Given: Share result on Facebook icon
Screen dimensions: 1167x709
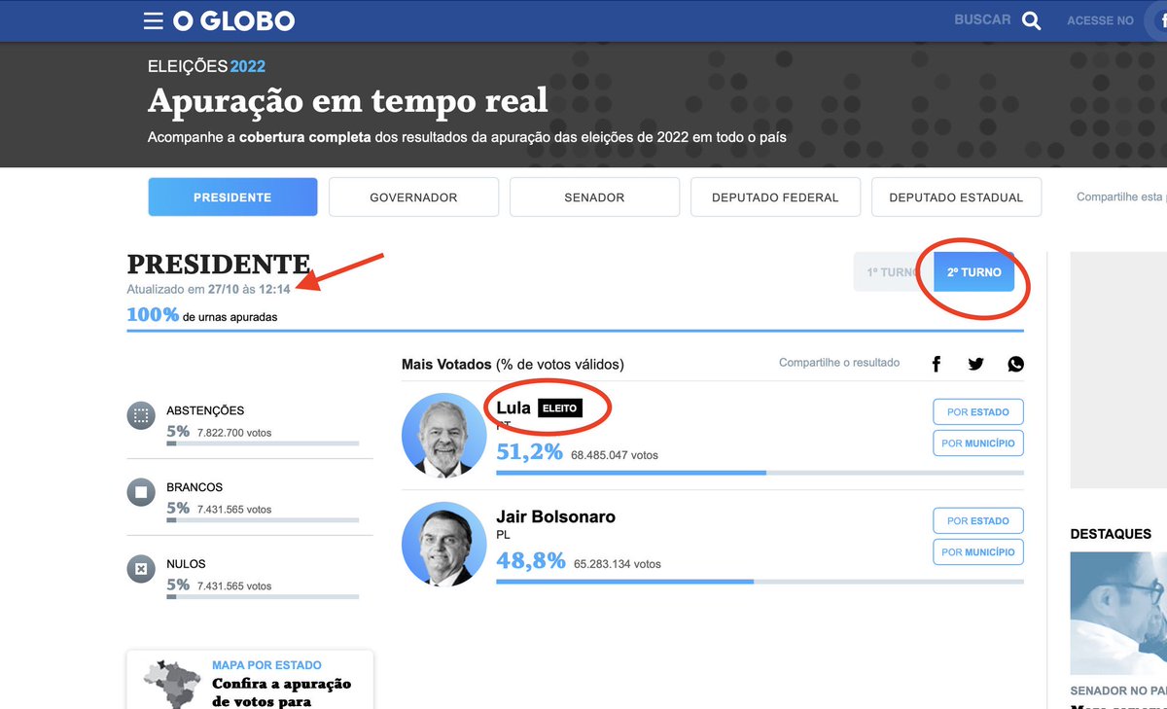Looking at the screenshot, I should (937, 364).
